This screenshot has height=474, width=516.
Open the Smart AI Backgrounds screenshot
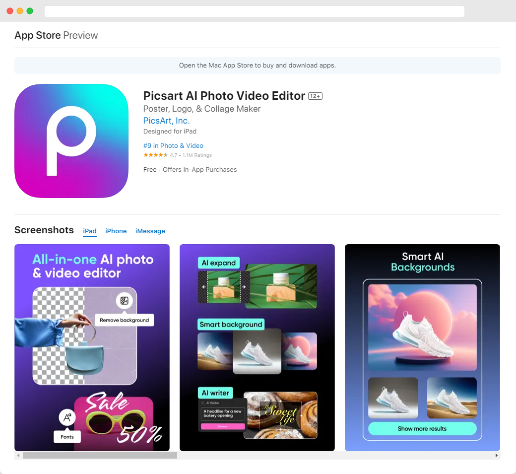(x=423, y=347)
